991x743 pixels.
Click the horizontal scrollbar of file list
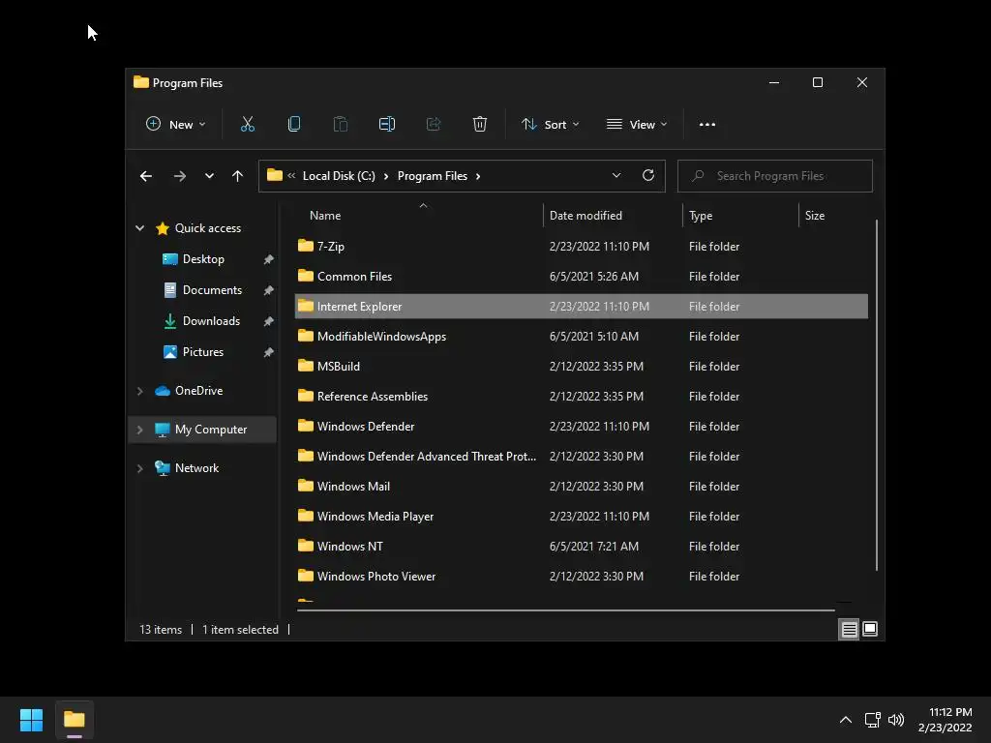pyautogui.click(x=565, y=610)
